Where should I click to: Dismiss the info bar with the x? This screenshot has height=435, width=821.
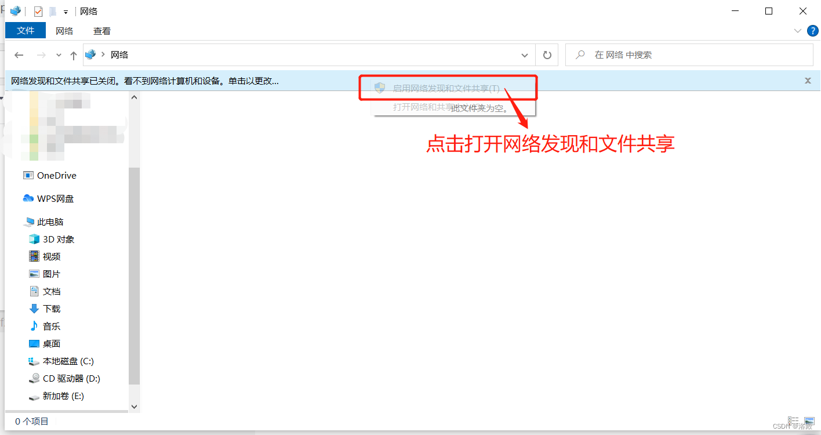808,81
